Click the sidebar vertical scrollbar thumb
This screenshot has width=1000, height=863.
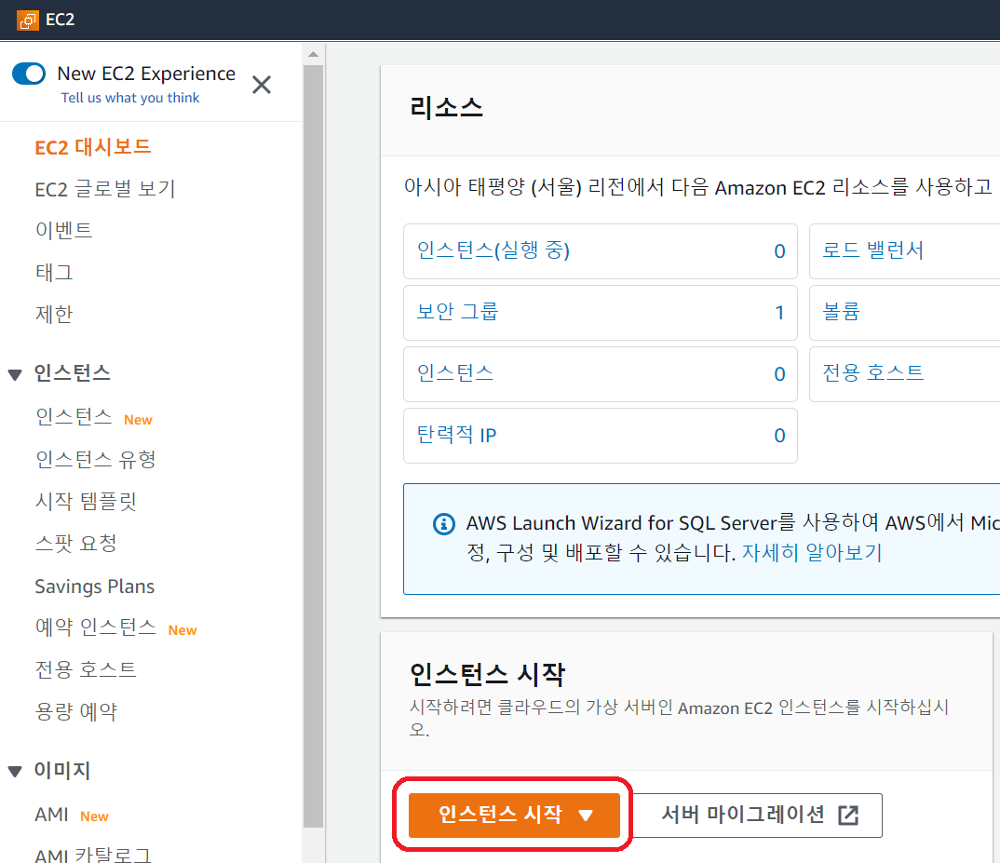coord(313,447)
